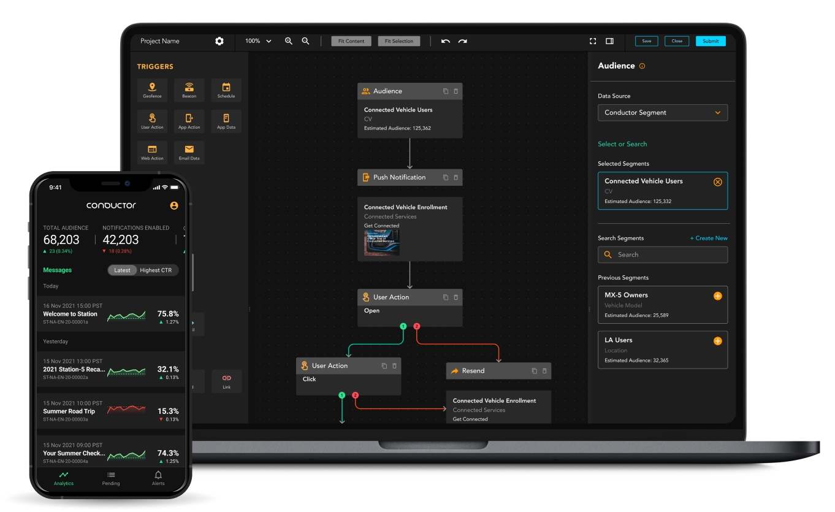Select the Web Action trigger
This screenshot has height=512, width=835.
[x=153, y=153]
